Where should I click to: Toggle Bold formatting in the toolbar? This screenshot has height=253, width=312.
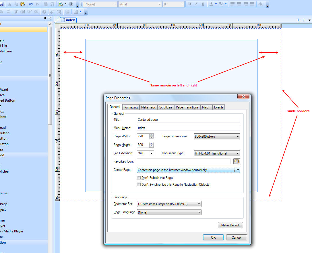coord(189,4)
